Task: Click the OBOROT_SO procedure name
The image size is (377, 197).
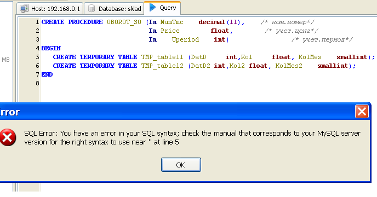Action: click(x=124, y=22)
